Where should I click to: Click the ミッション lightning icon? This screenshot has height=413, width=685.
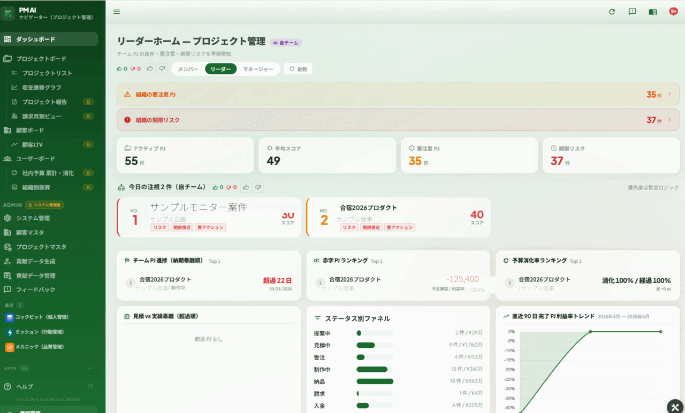[10, 332]
